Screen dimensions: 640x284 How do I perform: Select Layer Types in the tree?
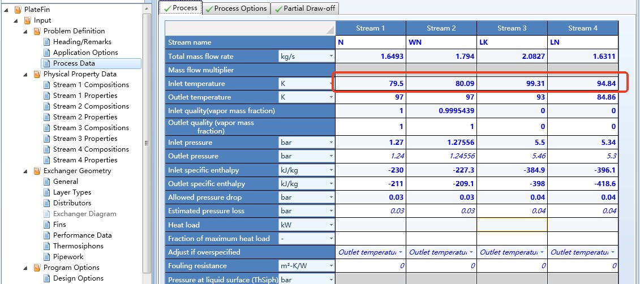pyautogui.click(x=72, y=192)
